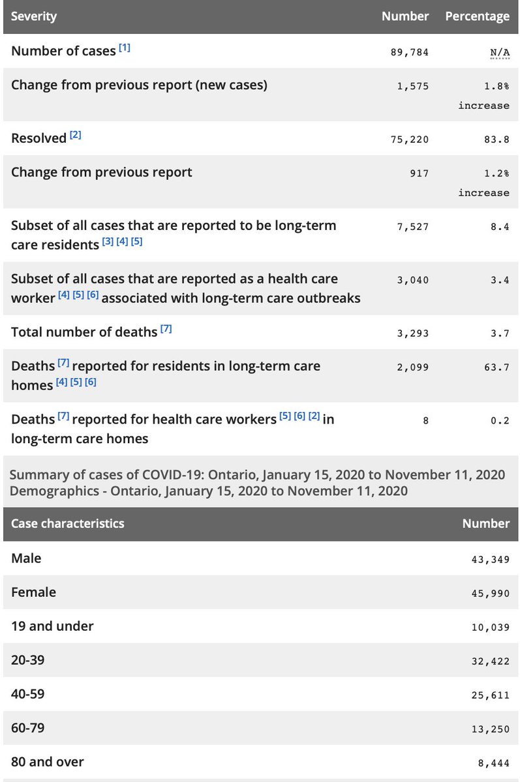The image size is (520, 782).
Task: Open footnote [7] in deaths for residents row
Action: point(64,363)
